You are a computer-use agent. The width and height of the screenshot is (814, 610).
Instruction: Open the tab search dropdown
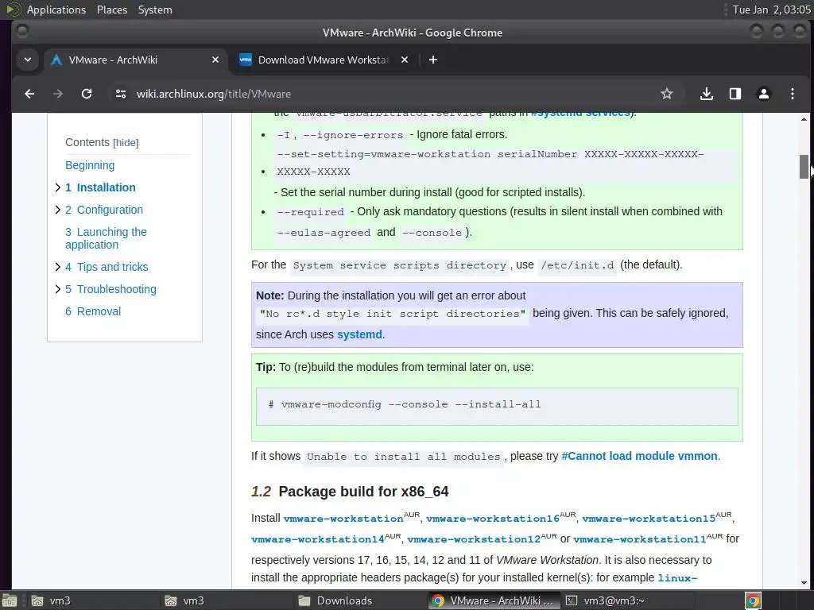(28, 60)
